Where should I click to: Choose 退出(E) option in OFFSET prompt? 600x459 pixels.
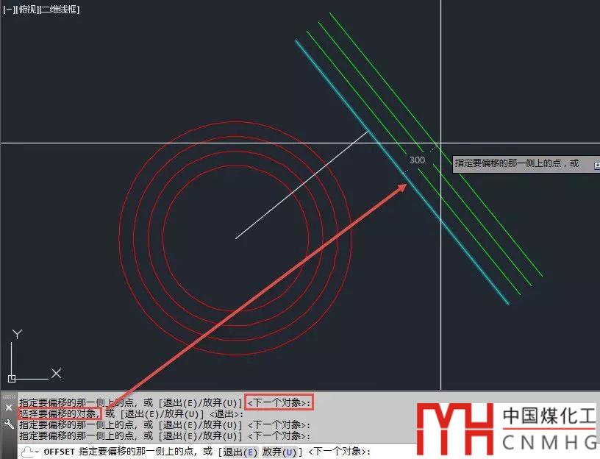239,452
